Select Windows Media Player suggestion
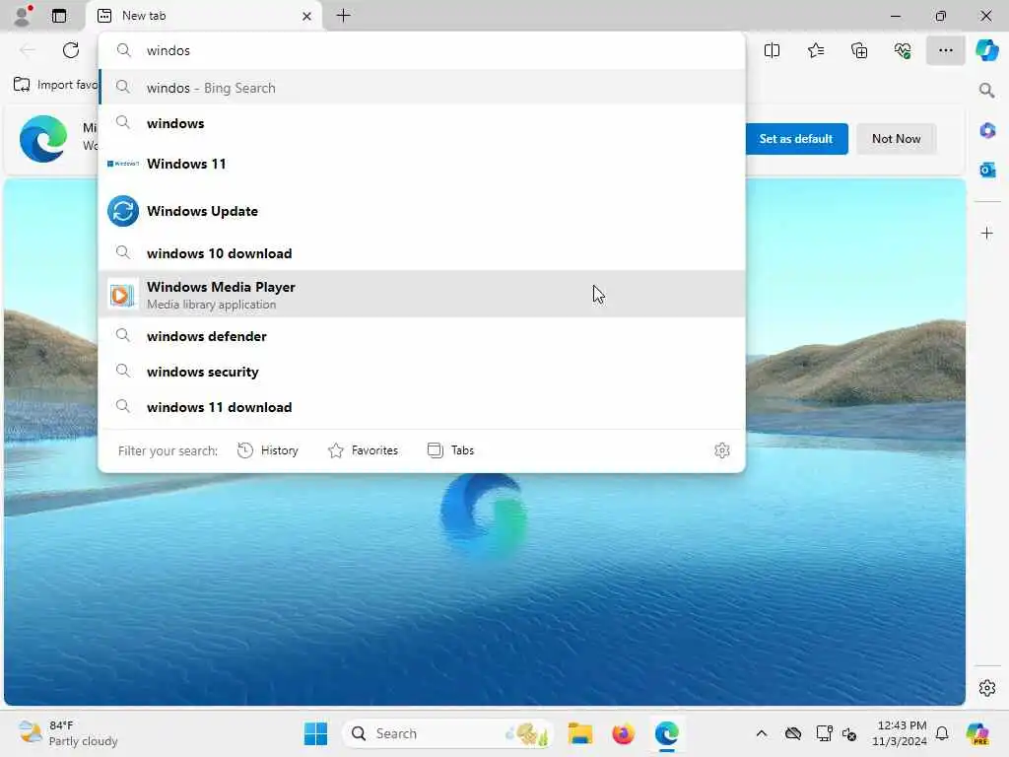Image resolution: width=1009 pixels, height=757 pixels. [x=422, y=294]
